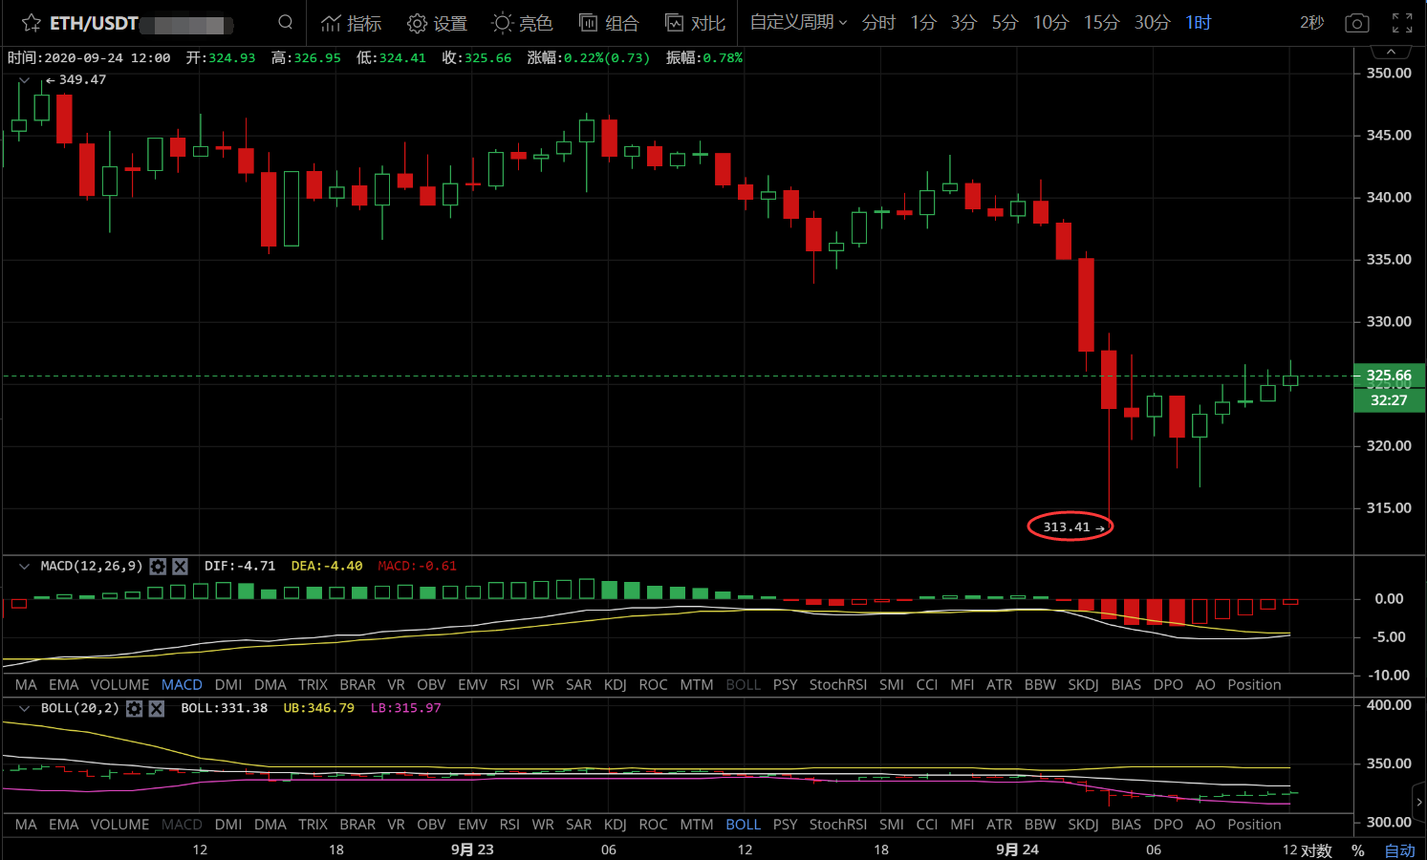Switch first sub-chart to RSI tab
The height and width of the screenshot is (860, 1427).
pyautogui.click(x=509, y=685)
